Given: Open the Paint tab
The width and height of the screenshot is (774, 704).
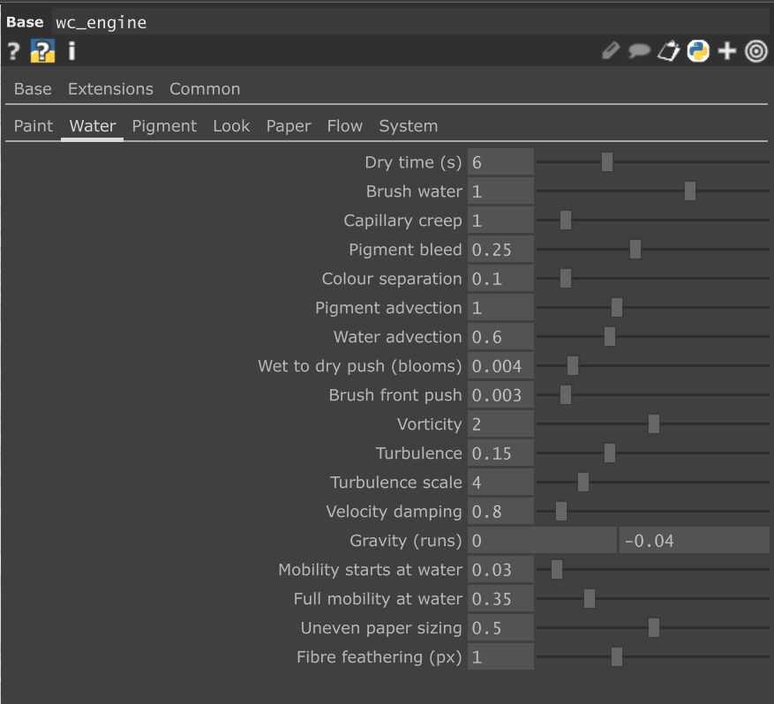Looking at the screenshot, I should point(33,126).
